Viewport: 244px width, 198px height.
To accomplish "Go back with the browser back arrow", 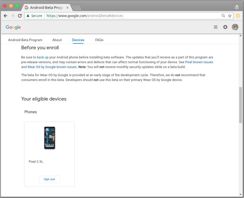I will point(6,16).
